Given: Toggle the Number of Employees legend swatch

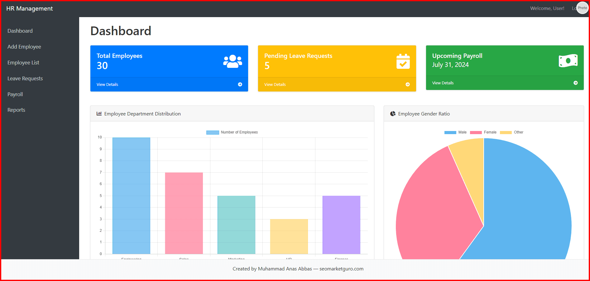Looking at the screenshot, I should coord(213,132).
